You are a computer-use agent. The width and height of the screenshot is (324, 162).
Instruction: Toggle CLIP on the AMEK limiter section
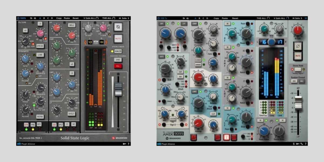pos(213,113)
